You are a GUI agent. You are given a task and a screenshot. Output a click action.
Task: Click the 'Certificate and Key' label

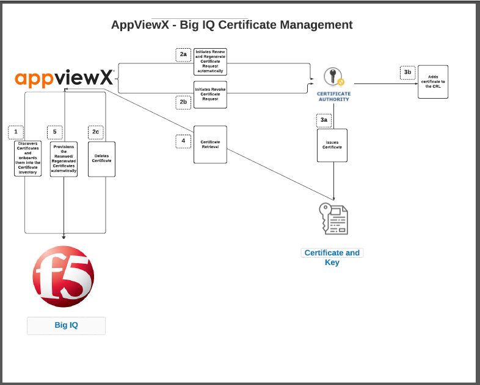tap(332, 258)
